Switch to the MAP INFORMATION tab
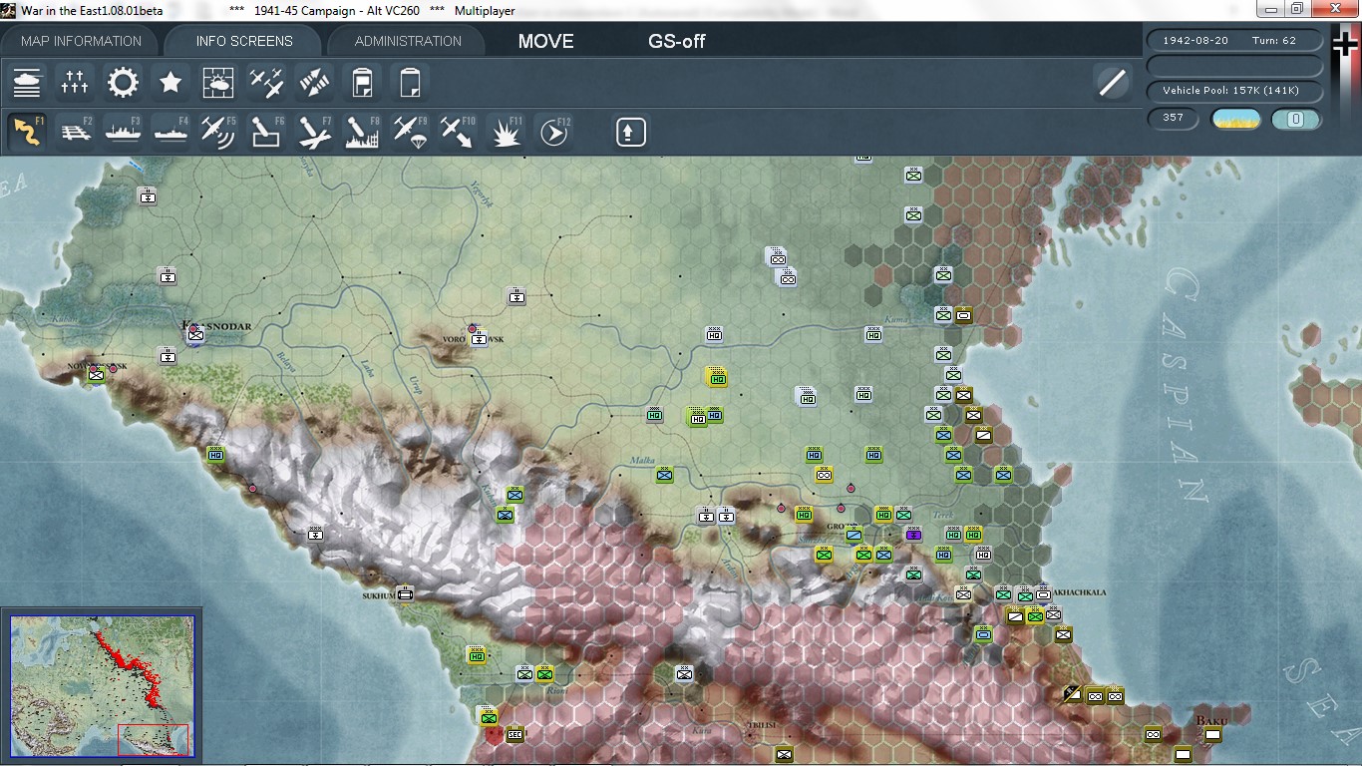This screenshot has width=1362, height=766. click(82, 41)
